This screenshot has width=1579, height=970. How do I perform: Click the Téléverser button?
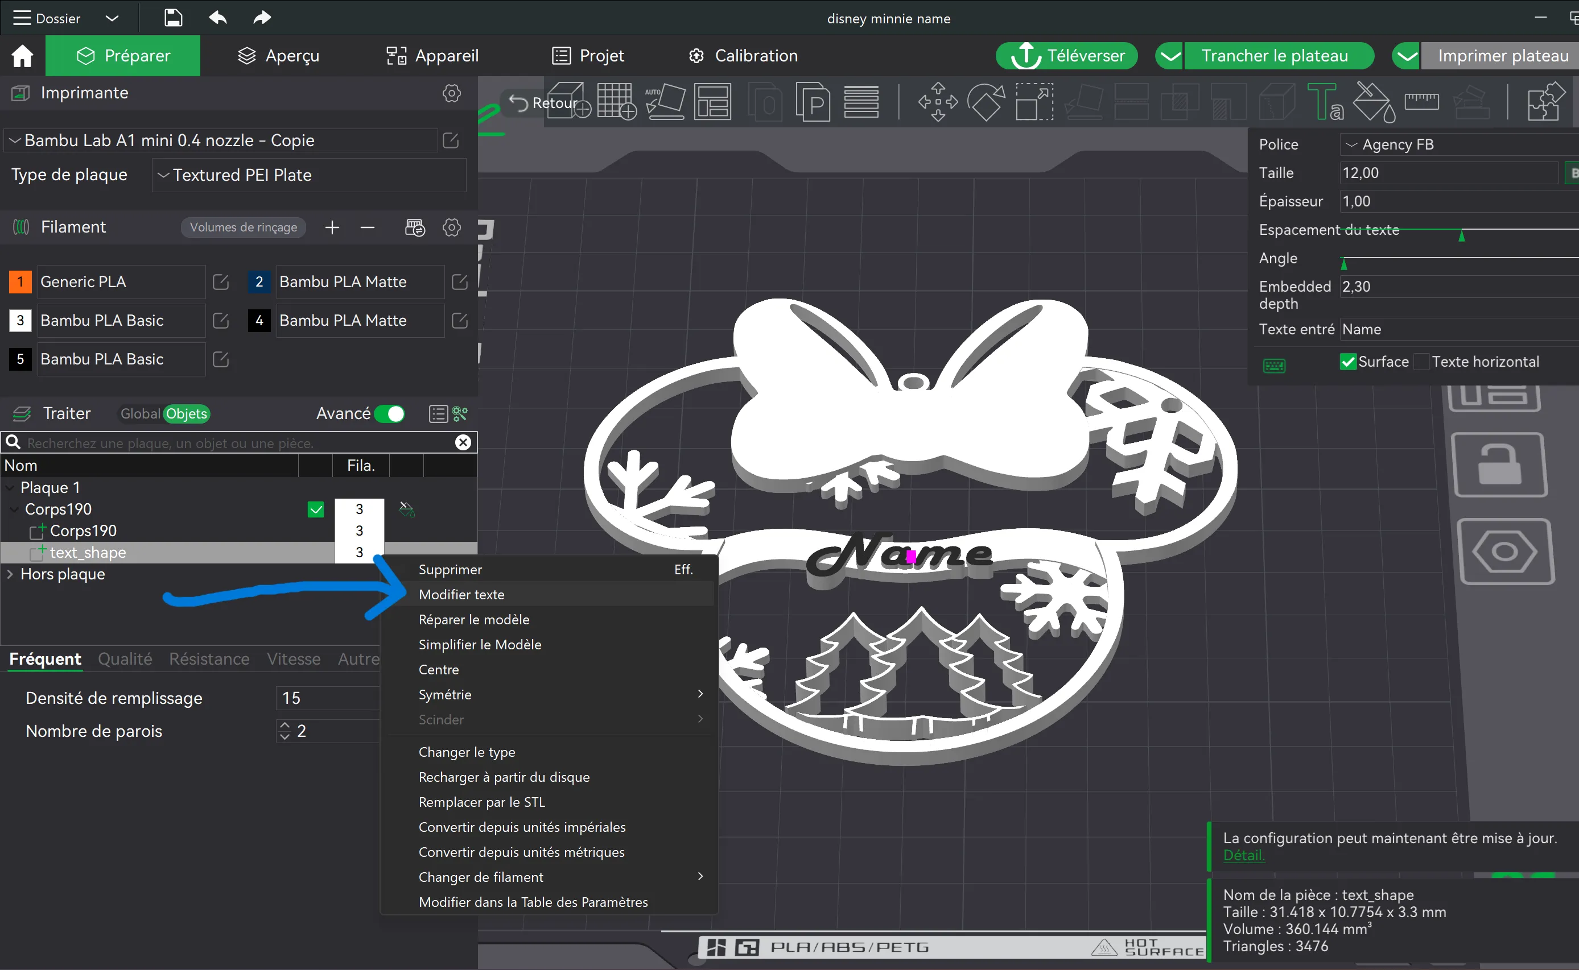coord(1067,56)
